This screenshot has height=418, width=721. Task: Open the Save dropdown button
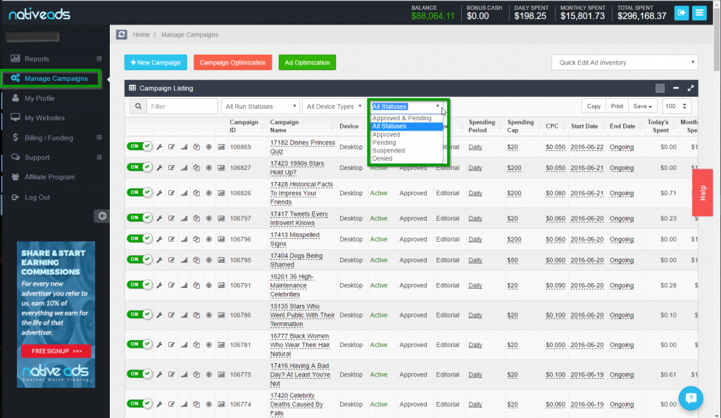tap(642, 107)
